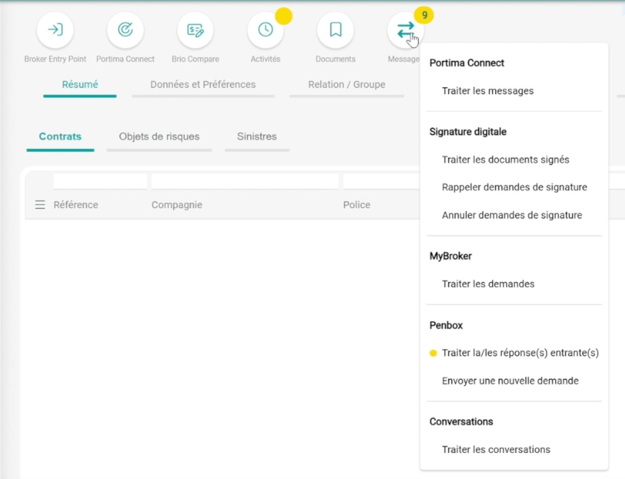Choose Annuler demandes de signature
This screenshot has width=625, height=479.
pyautogui.click(x=512, y=215)
